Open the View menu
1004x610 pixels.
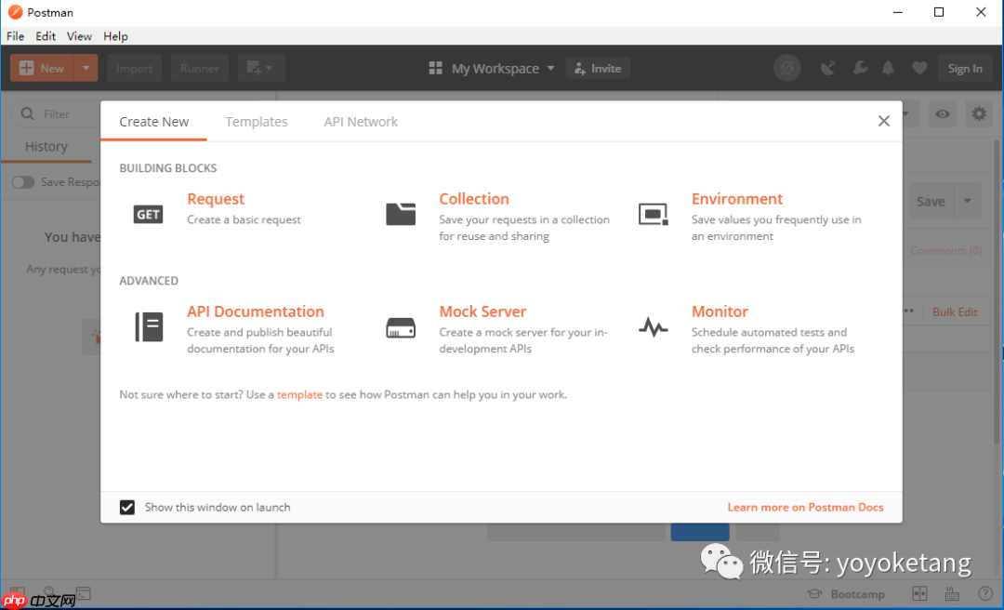coord(79,36)
